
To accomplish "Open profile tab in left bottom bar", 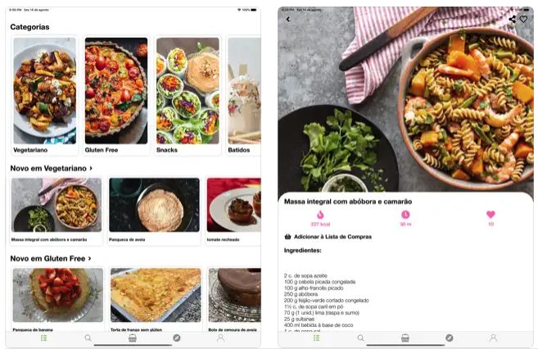I will pos(220,338).
